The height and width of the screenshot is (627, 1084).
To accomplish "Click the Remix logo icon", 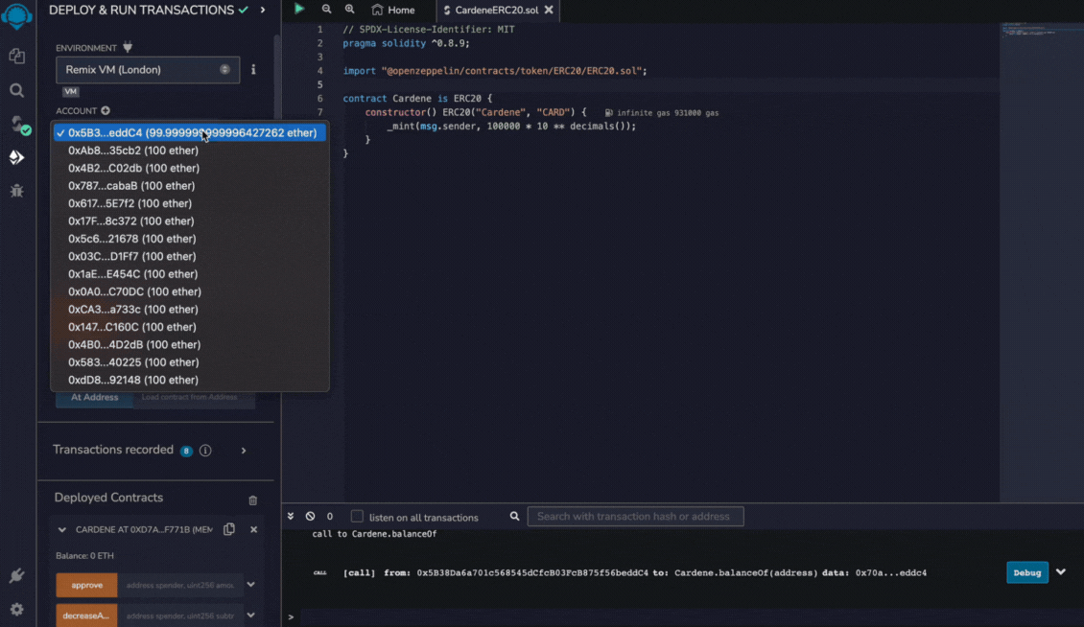I will (16, 15).
